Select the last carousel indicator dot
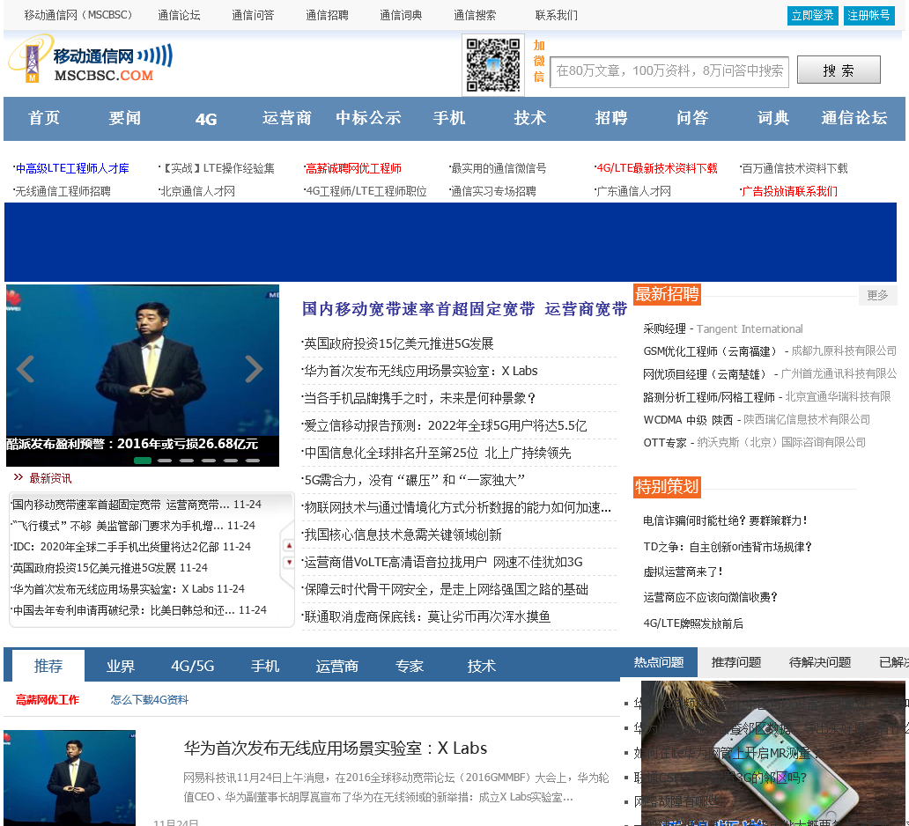The height and width of the screenshot is (826, 909). click(253, 461)
